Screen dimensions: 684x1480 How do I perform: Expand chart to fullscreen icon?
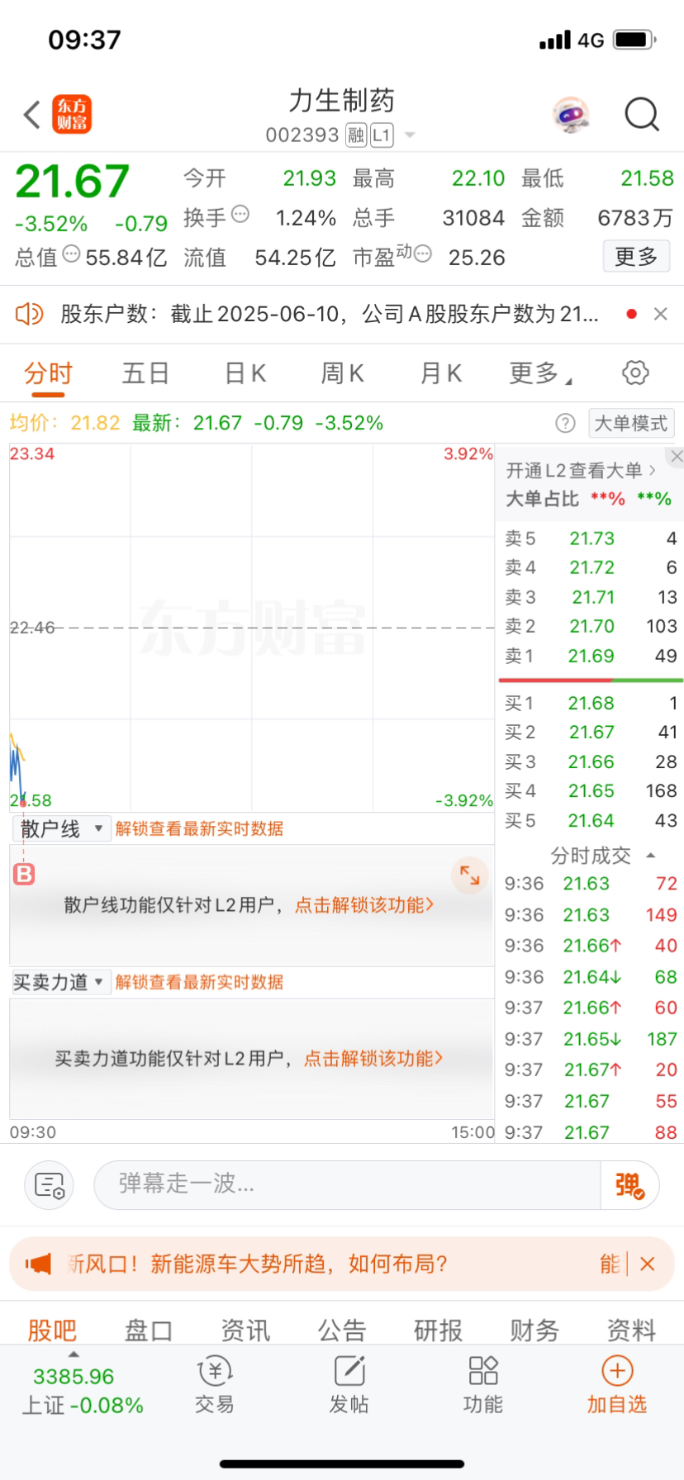click(470, 875)
